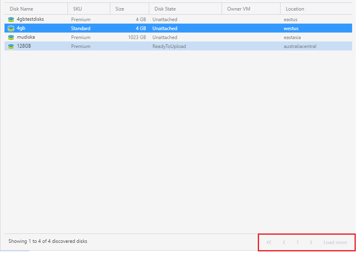Click Unattached state in eastus row
The image size is (357, 253).
pos(165,20)
